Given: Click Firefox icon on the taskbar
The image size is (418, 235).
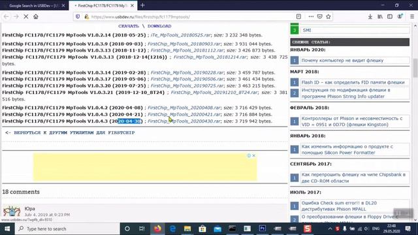Looking at the screenshot, I should click(x=157, y=228).
